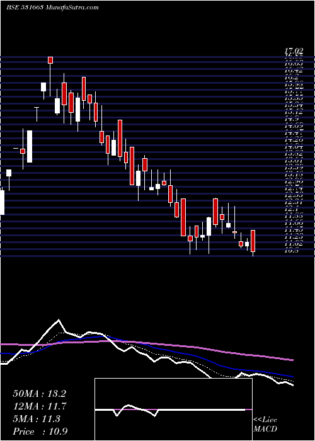Click the 11.02 price axis label
The image size is (315, 441).
294,244
